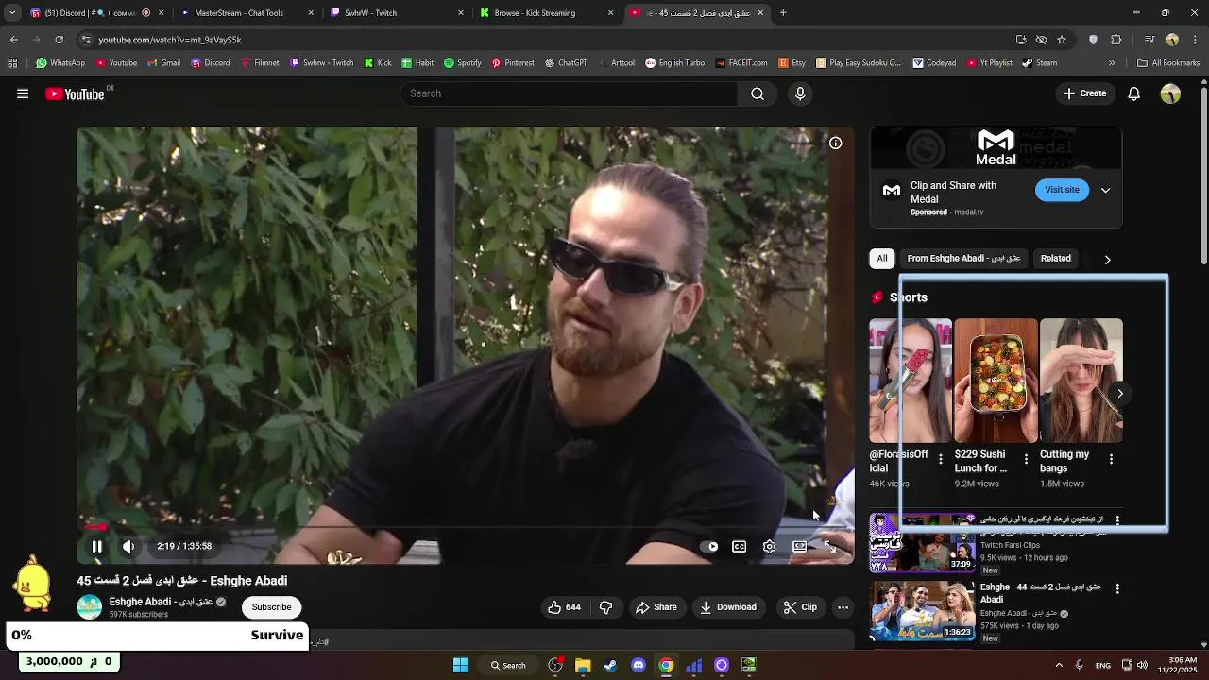Bookmark this page with star
This screenshot has width=1209, height=680.
tap(1062, 40)
